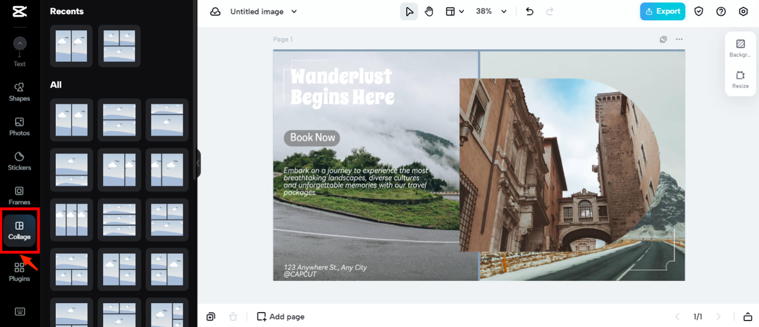Choose two-column layout under All

coord(71,120)
